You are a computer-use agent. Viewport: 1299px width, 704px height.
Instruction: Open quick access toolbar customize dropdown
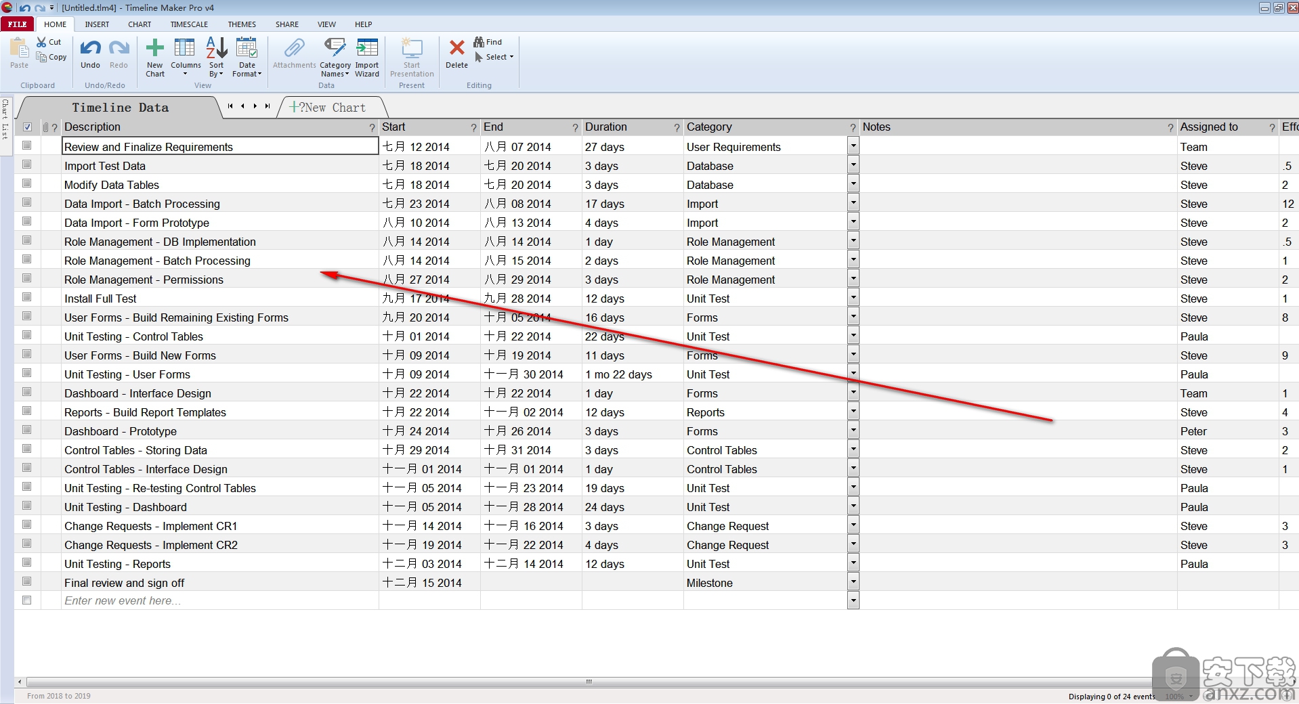51,7
